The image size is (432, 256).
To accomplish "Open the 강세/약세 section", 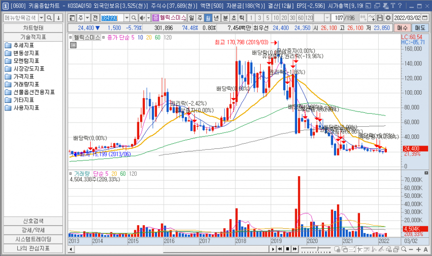I will (33, 230).
